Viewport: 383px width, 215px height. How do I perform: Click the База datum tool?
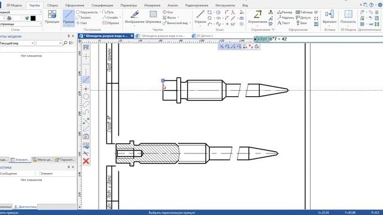pyautogui.click(x=301, y=23)
